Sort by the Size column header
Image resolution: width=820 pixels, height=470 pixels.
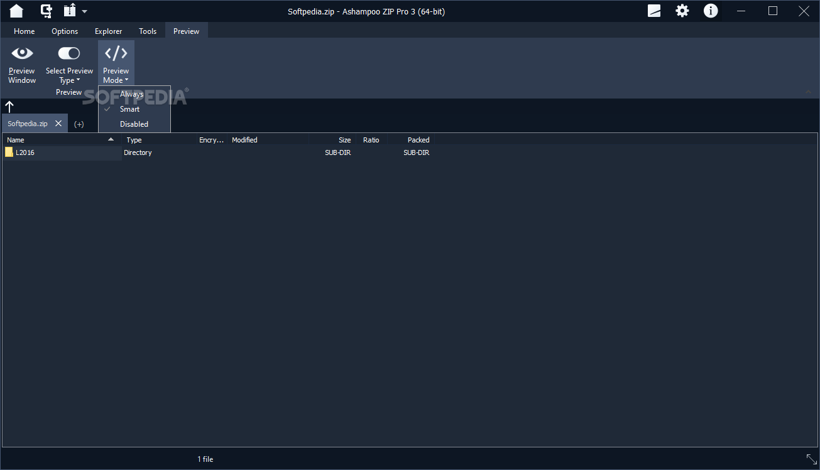[x=332, y=140]
